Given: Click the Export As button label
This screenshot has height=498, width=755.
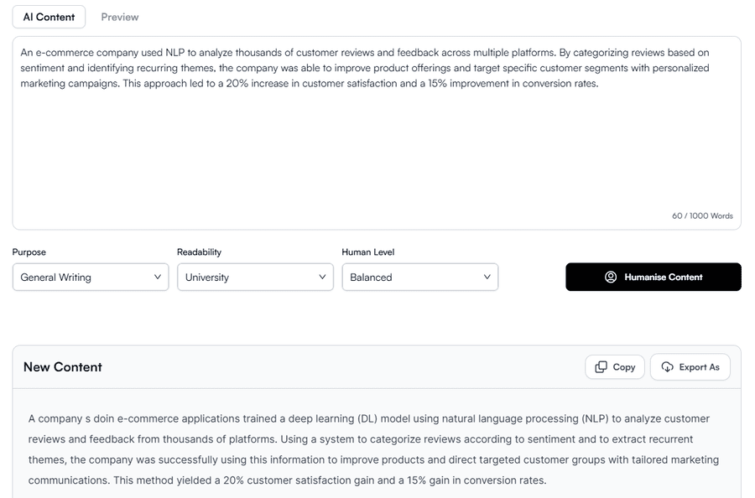Looking at the screenshot, I should 699,367.
